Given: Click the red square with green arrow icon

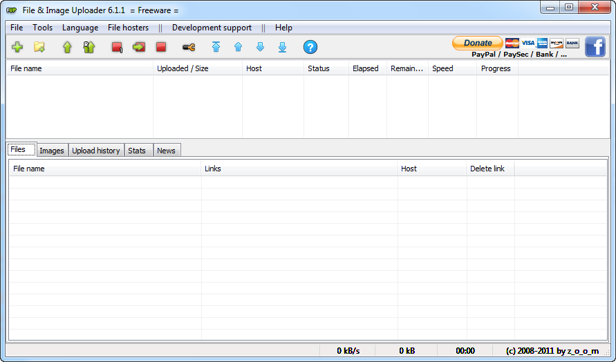Looking at the screenshot, I should [x=139, y=47].
